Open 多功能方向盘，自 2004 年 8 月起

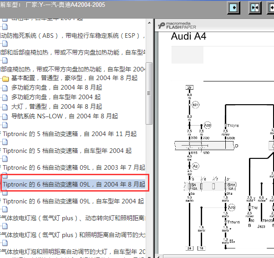tap(56, 87)
